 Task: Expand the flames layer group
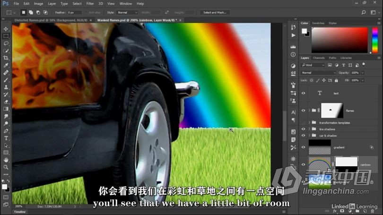309,111
